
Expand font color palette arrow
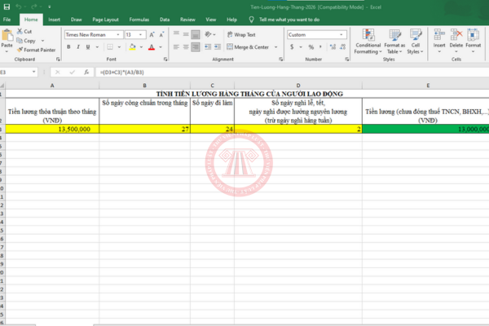(161, 47)
